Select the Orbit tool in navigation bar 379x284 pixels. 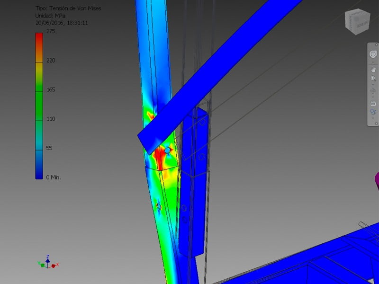pyautogui.click(x=373, y=90)
